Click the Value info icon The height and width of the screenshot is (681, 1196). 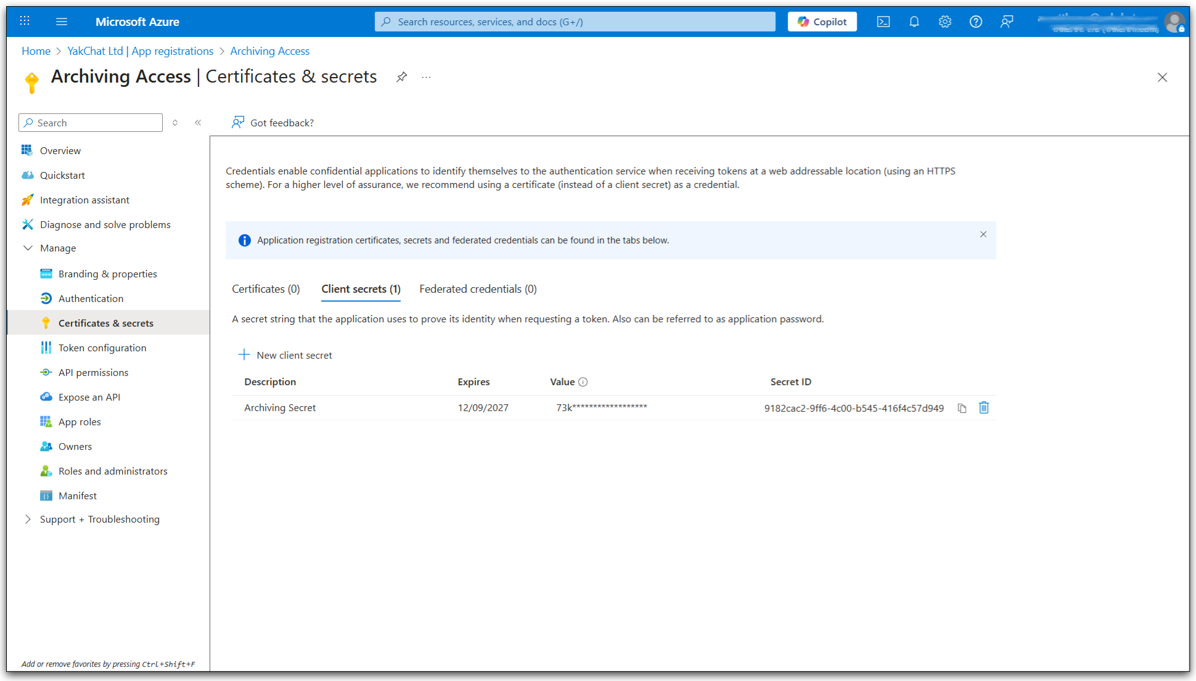[583, 382]
